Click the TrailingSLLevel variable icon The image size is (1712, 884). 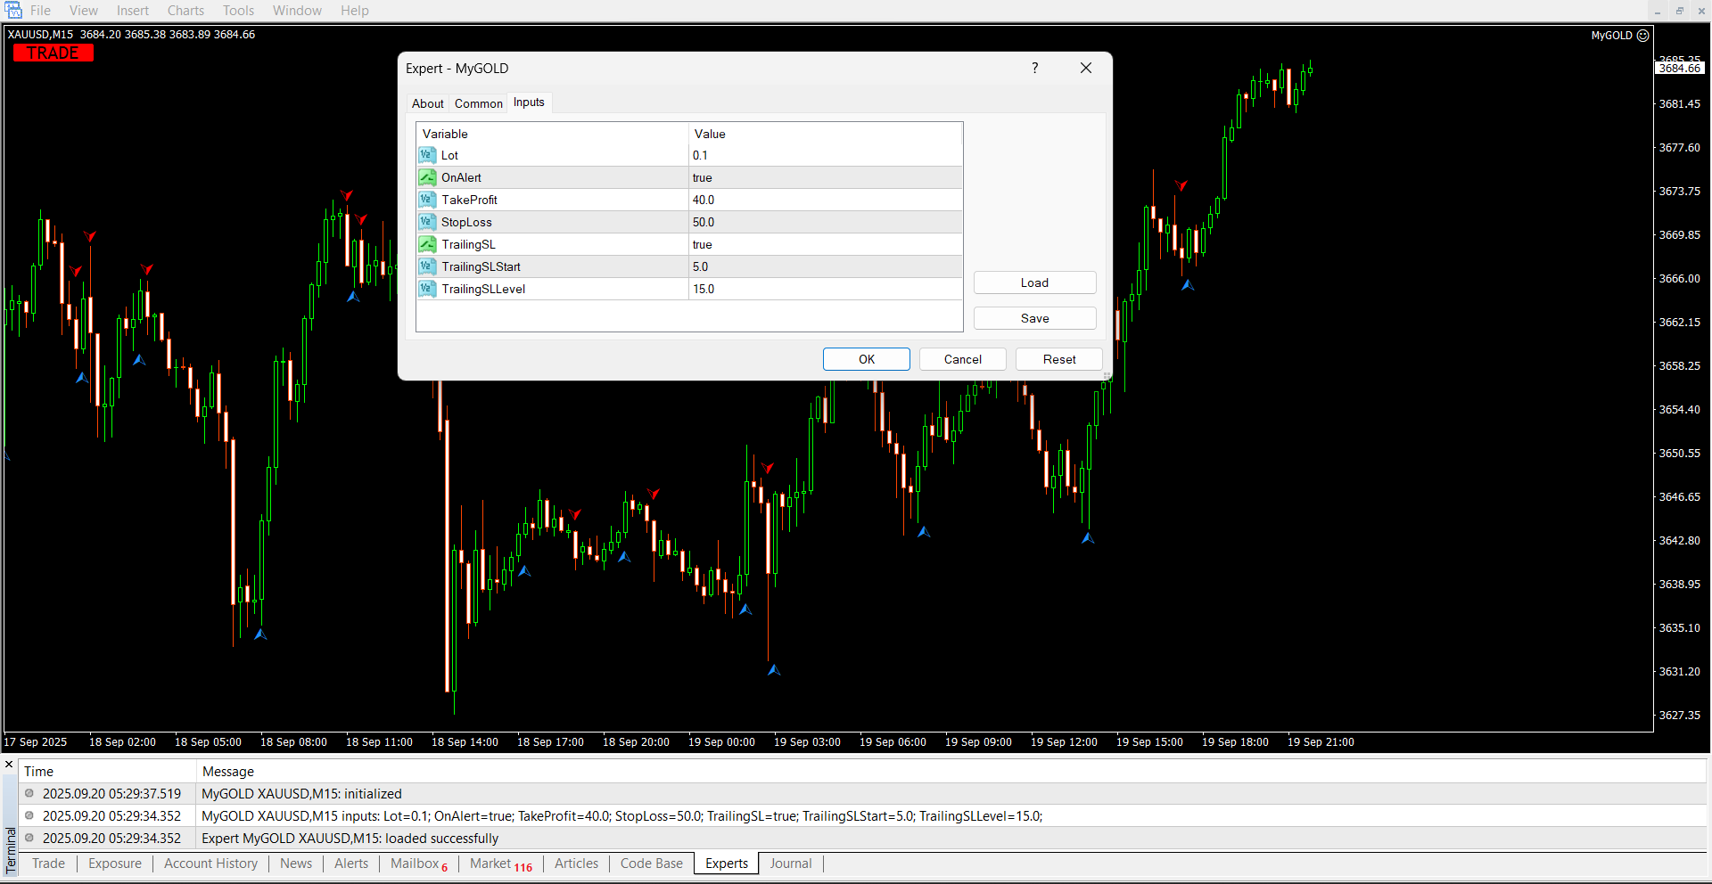[x=427, y=289]
